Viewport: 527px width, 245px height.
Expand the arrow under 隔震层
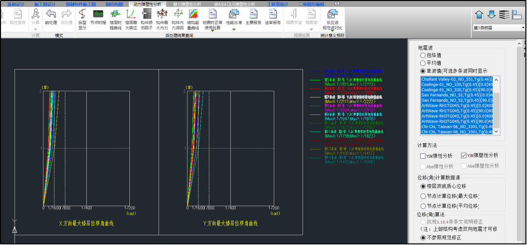[x=311, y=30]
